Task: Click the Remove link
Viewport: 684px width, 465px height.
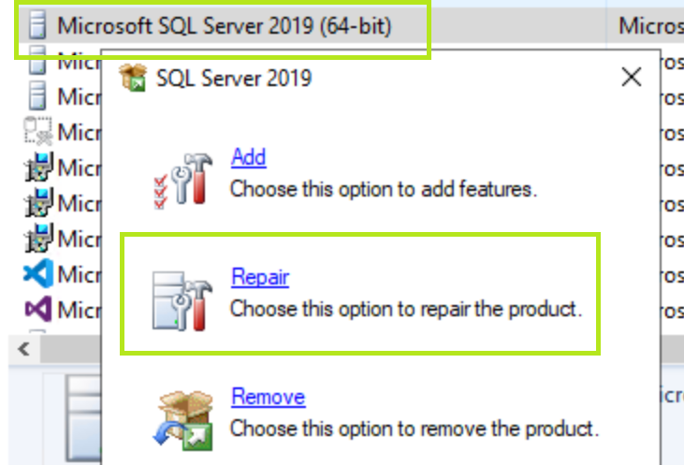Action: (x=268, y=397)
